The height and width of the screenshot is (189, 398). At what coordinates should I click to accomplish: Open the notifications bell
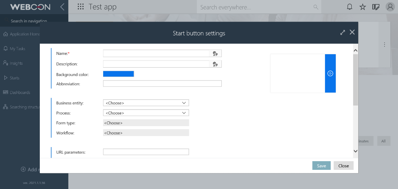coord(350,7)
